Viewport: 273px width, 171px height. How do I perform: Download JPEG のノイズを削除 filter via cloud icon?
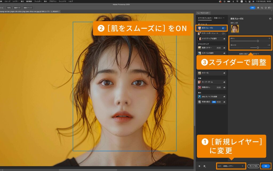click(x=224, y=96)
